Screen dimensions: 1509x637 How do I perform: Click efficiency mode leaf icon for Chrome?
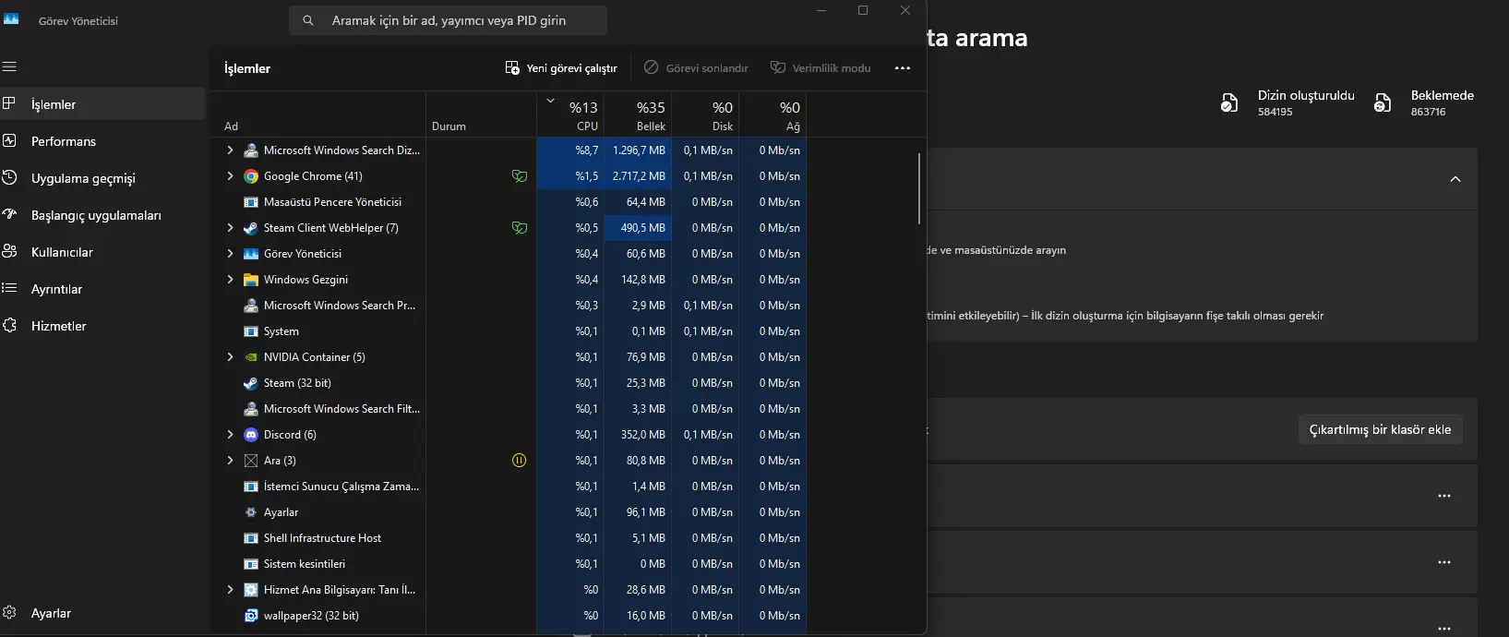coord(520,176)
